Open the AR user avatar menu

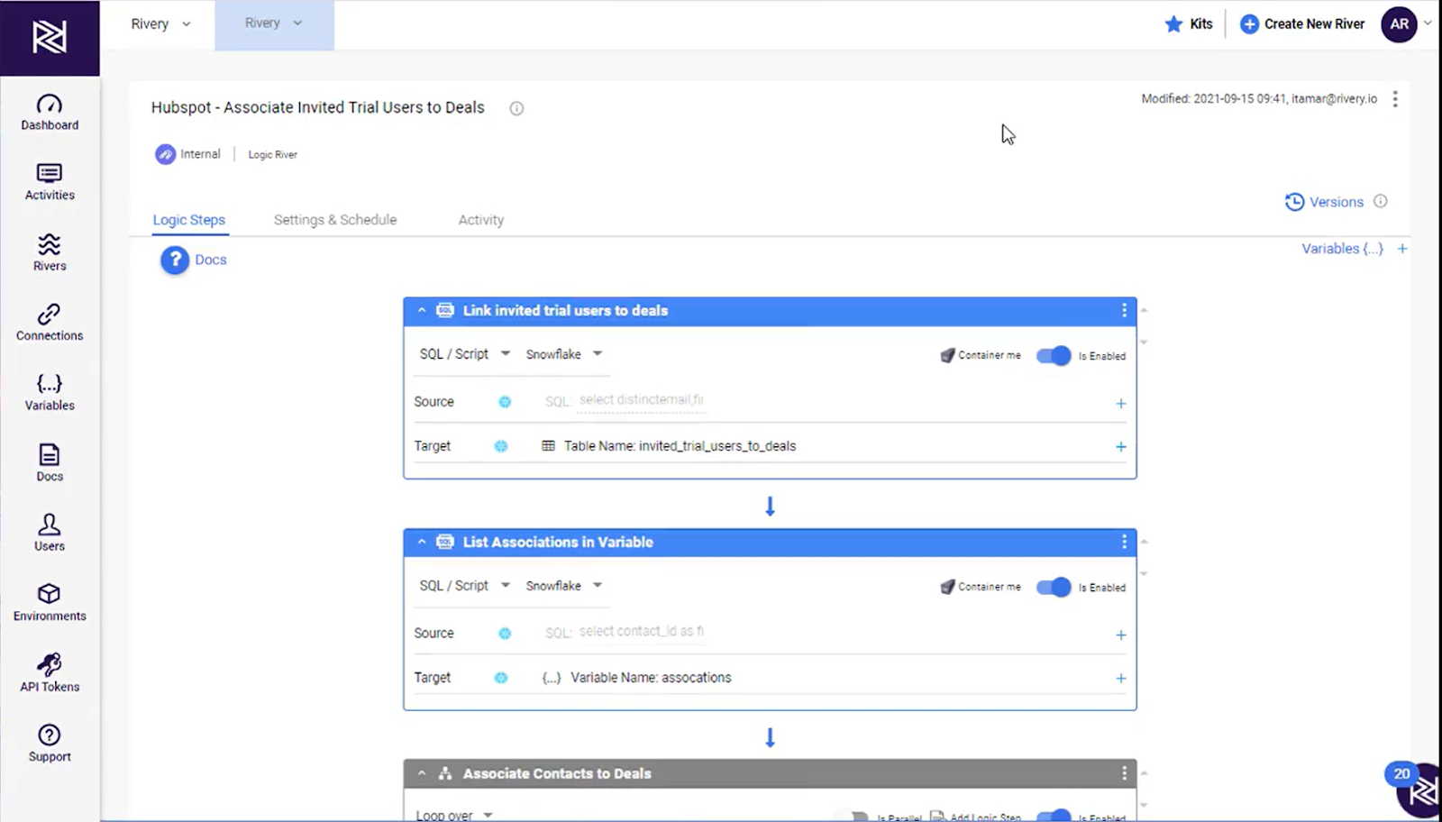click(1399, 24)
